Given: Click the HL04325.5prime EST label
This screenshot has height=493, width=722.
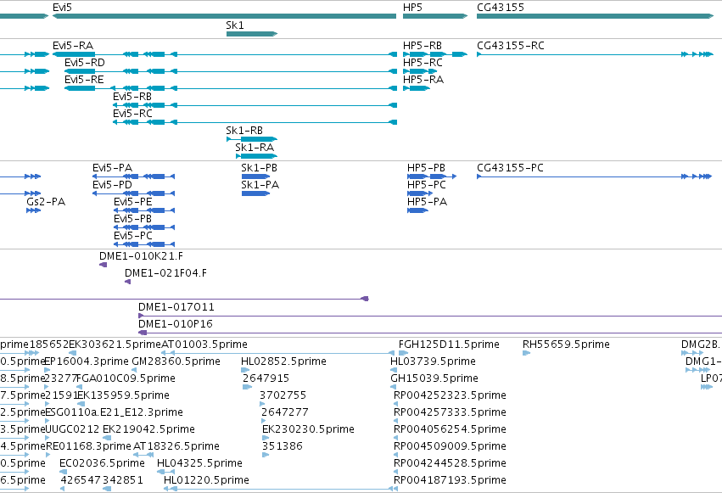Looking at the screenshot, I should 200,463.
